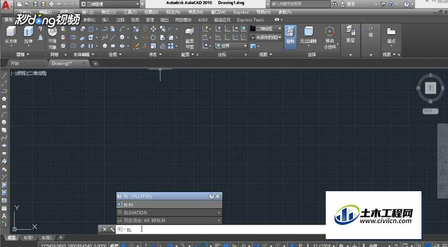Screen dimensions: 448x247
Task: Click the internet search icon in suggestion header
Action: [x=218, y=196]
